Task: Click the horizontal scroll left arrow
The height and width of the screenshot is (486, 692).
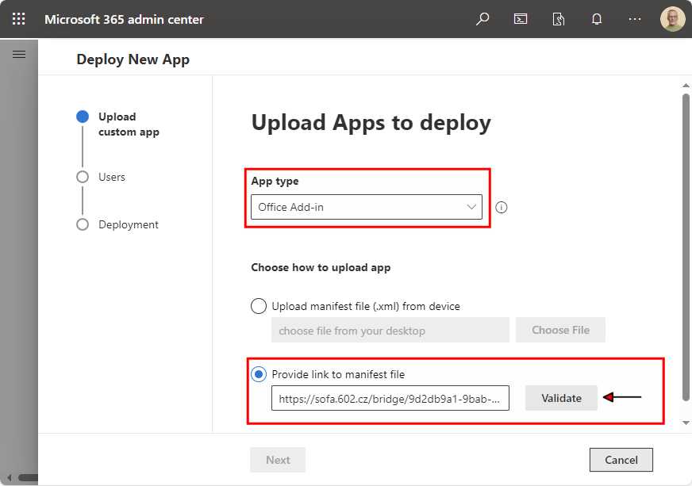Action: [10, 477]
